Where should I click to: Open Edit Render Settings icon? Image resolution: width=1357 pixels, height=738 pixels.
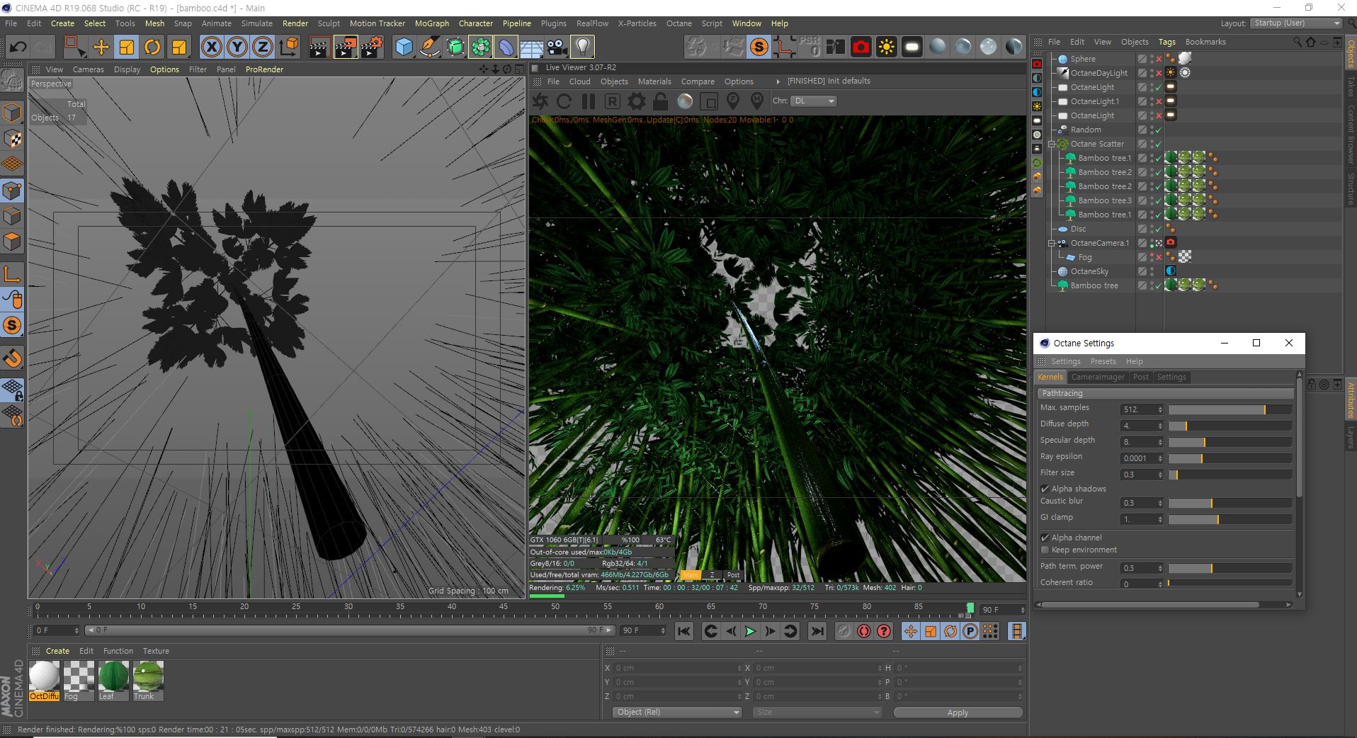pos(372,47)
